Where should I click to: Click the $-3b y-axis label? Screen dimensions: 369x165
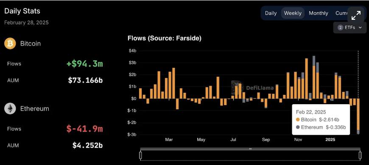(132, 134)
